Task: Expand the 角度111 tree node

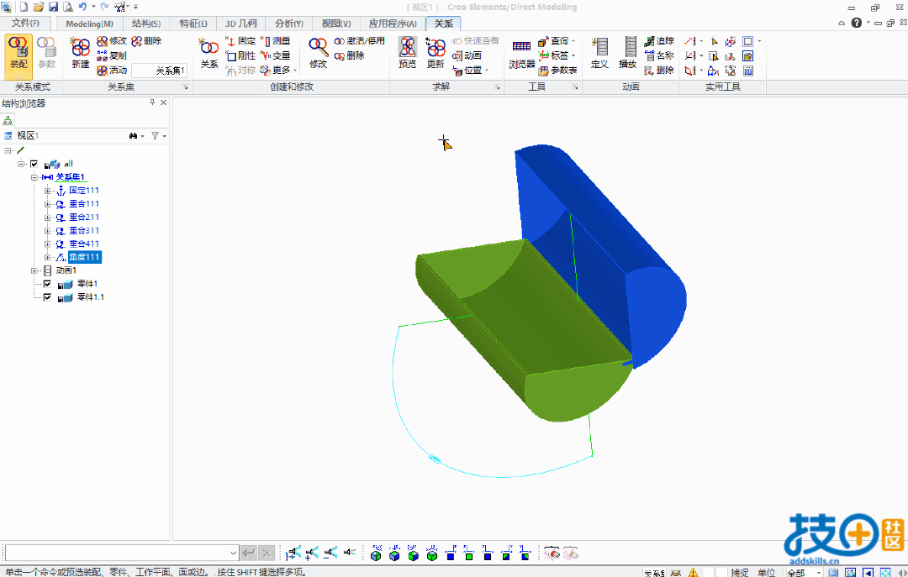Action: click(x=47, y=257)
